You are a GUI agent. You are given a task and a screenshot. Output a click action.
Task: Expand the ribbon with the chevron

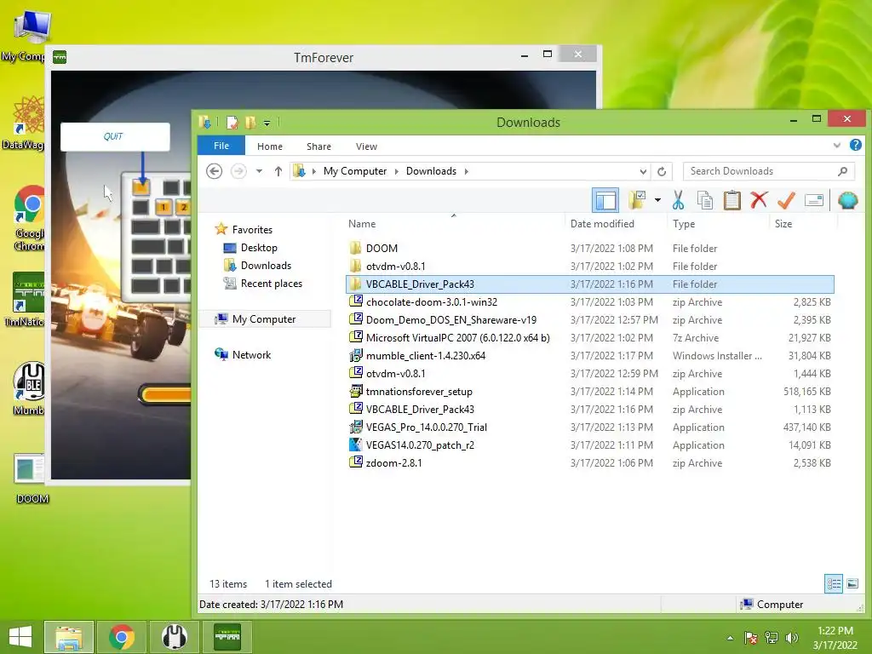point(837,146)
